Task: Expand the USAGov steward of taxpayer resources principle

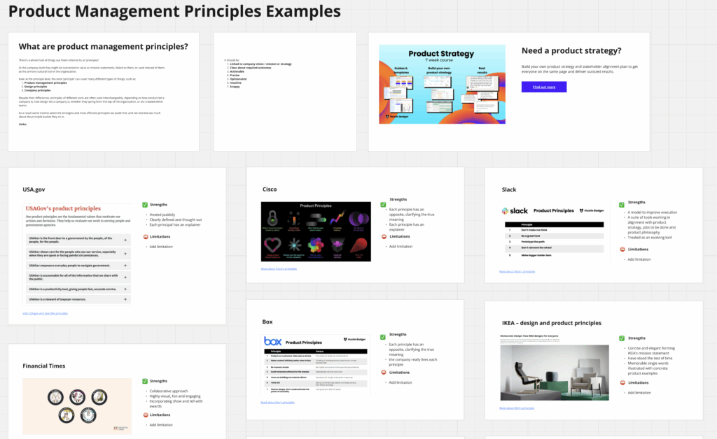Action: coord(125,300)
